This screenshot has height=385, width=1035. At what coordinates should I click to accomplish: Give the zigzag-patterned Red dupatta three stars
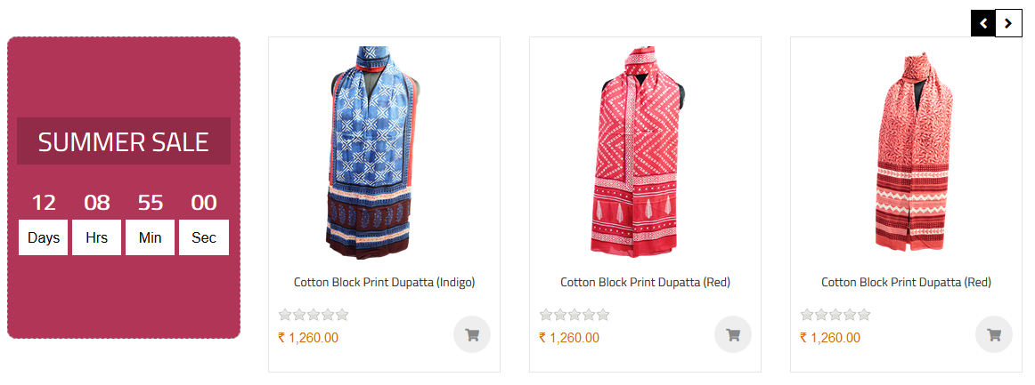[575, 315]
